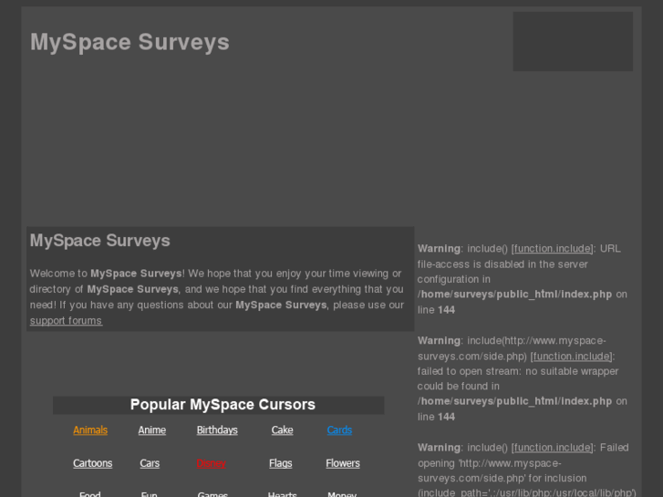
Task: Open the Cars cursors category
Action: (150, 463)
